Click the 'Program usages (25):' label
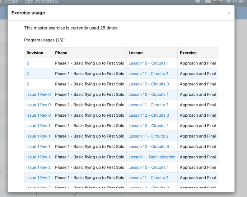This screenshot has height=197, width=247. click(x=45, y=40)
